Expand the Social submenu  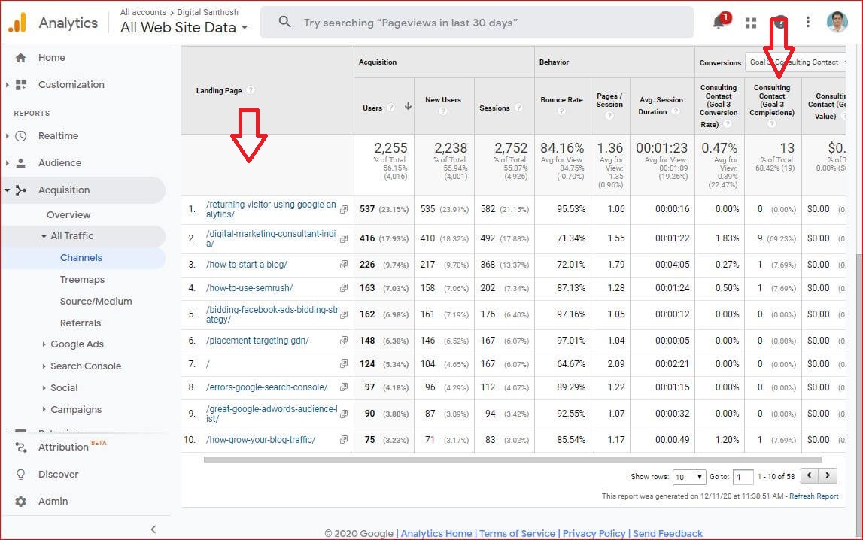[x=44, y=387]
